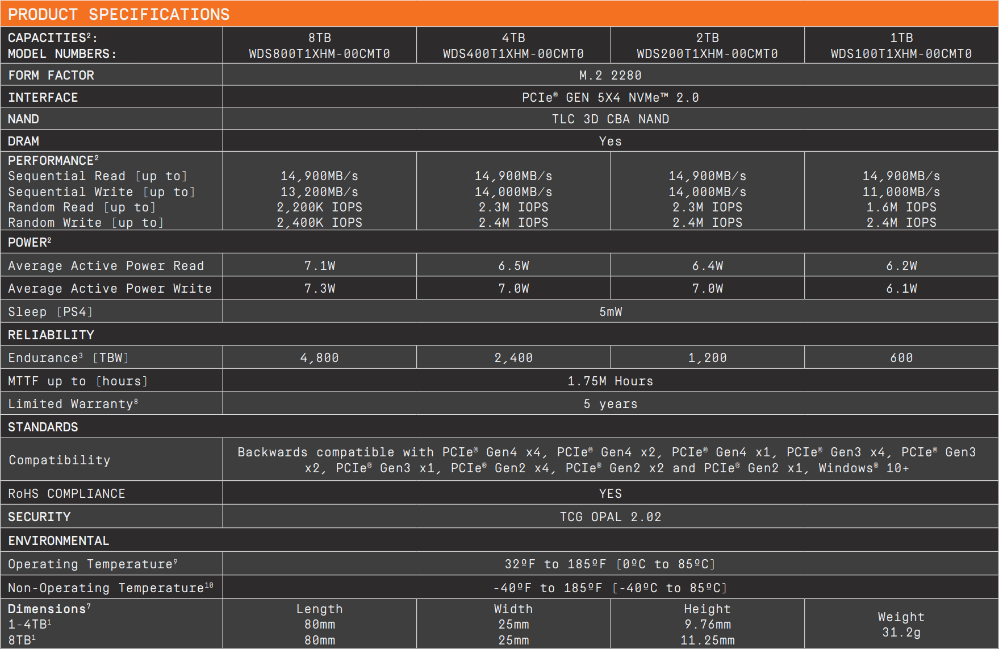Click the 6.4W average read power value

(708, 265)
